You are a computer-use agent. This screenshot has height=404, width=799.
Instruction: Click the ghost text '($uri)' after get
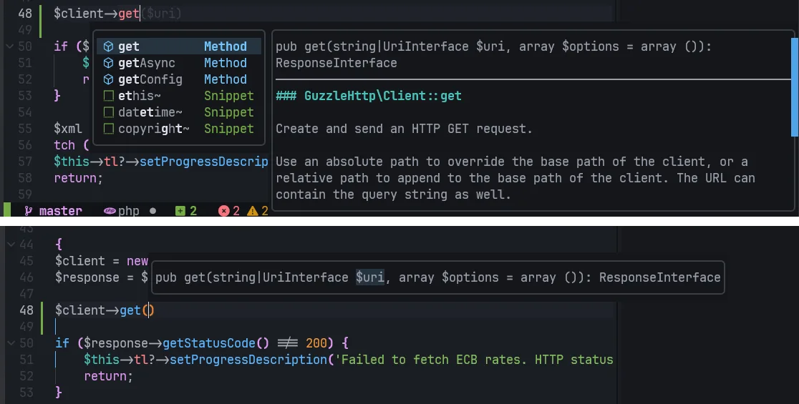161,14
